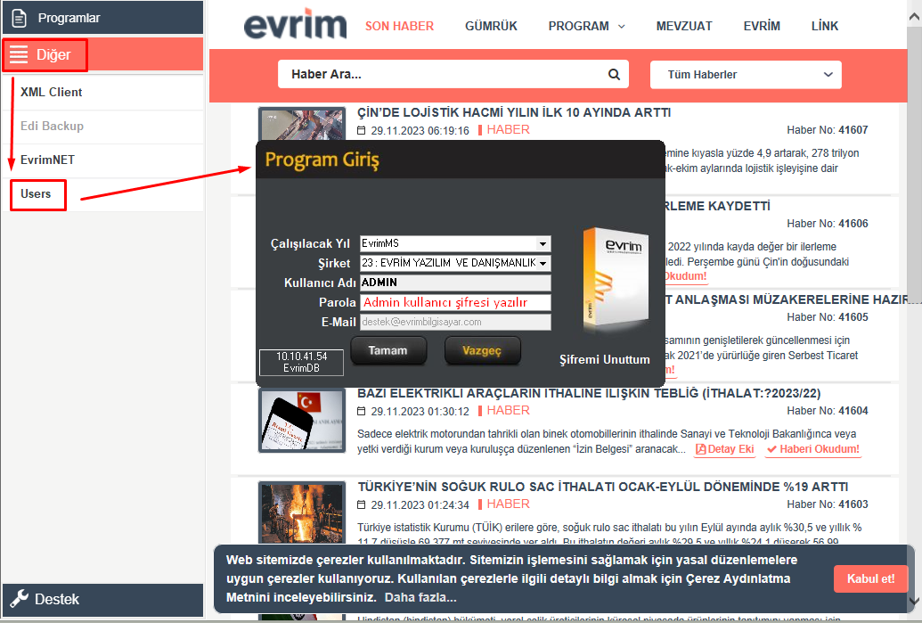The image size is (922, 623).
Task: Click the Parola password field
Action: coord(455,302)
